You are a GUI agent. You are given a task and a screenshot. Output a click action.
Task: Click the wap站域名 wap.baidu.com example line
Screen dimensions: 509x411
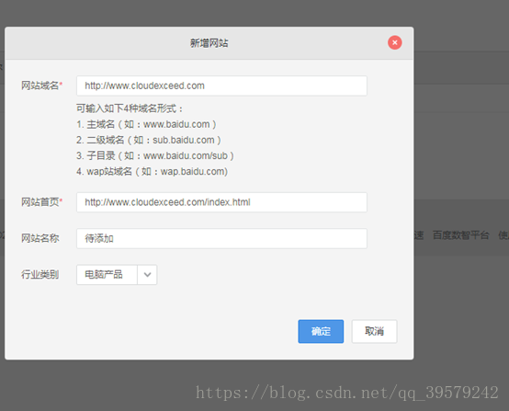pos(152,171)
